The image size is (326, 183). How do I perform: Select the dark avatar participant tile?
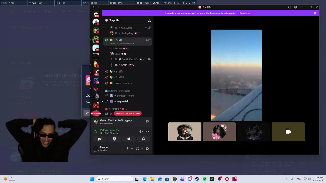pyautogui.click(x=254, y=132)
